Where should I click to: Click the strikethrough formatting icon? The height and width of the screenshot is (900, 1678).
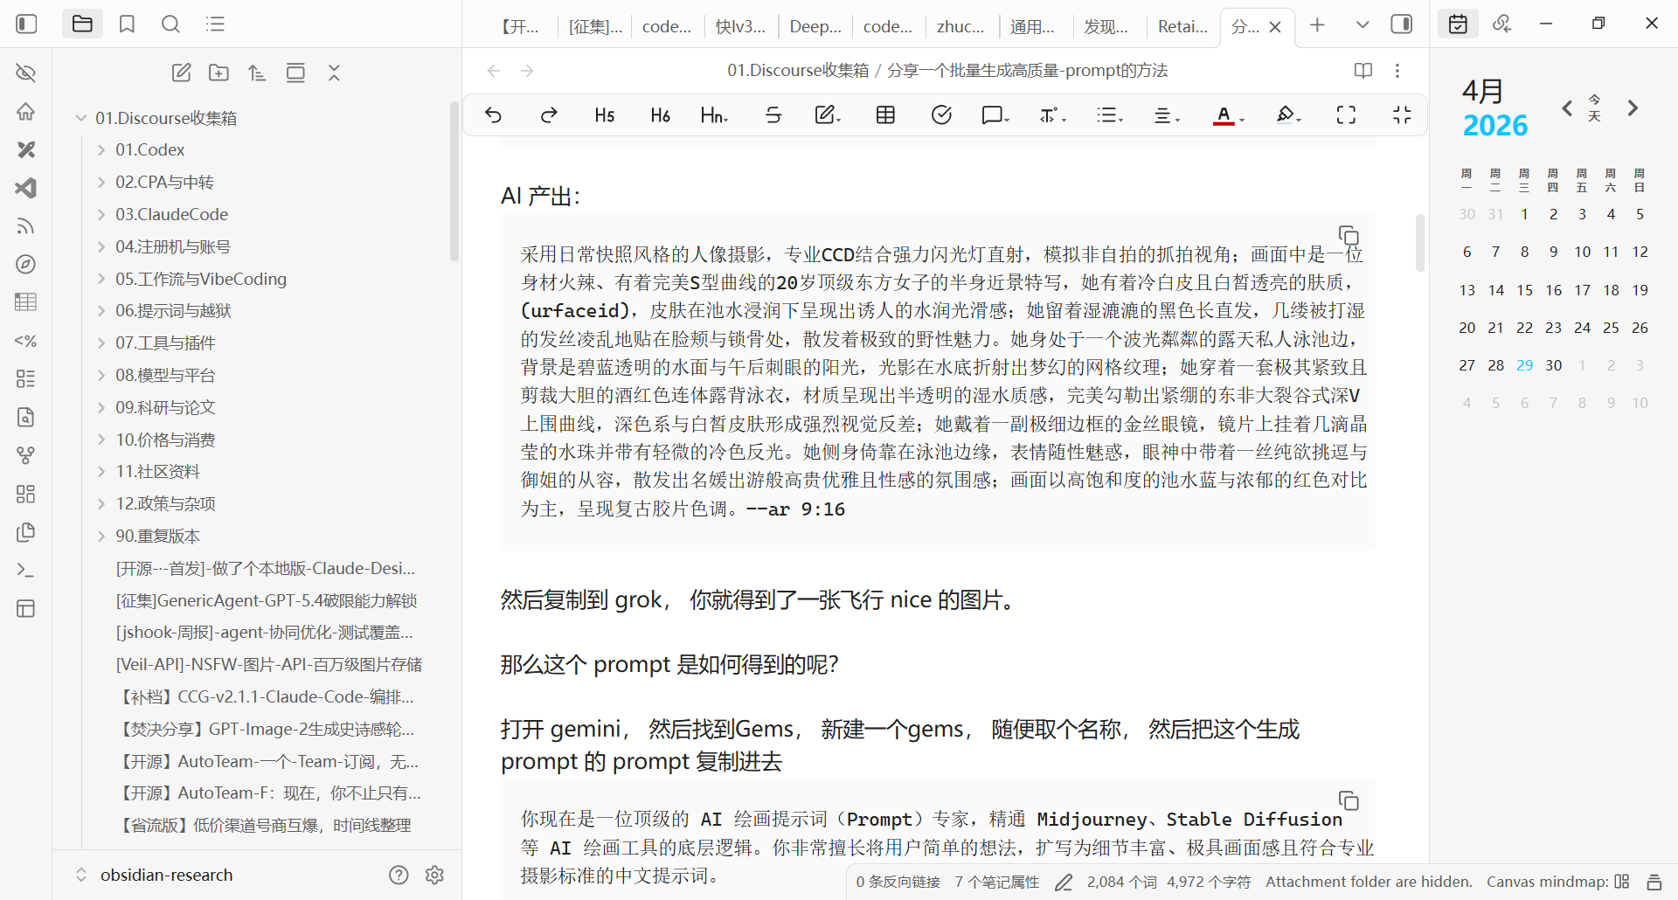tap(773, 115)
